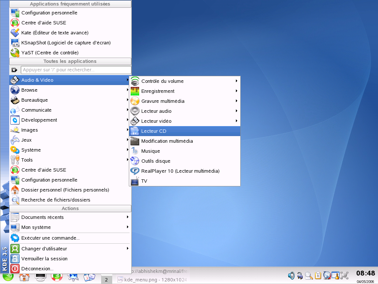Click Verrouiller la session
Image resolution: width=378 pixels, height=284 pixels.
tap(70, 258)
